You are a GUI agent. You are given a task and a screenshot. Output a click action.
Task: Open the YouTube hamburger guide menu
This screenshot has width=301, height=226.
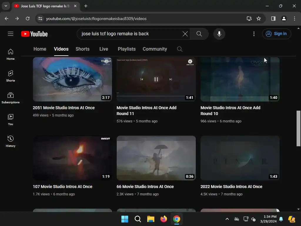(x=11, y=34)
